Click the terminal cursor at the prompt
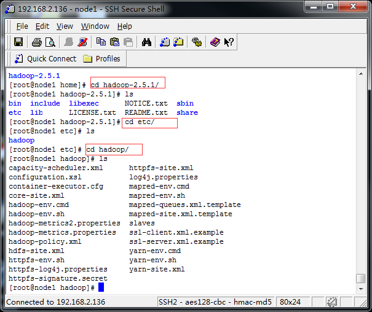372x312 pixels. [101, 287]
